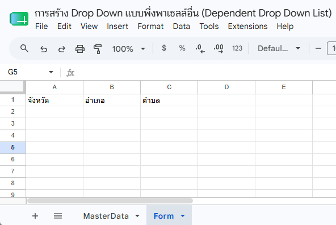Image resolution: width=336 pixels, height=225 pixels.
Task: Open the View menu
Action: [x=89, y=26]
